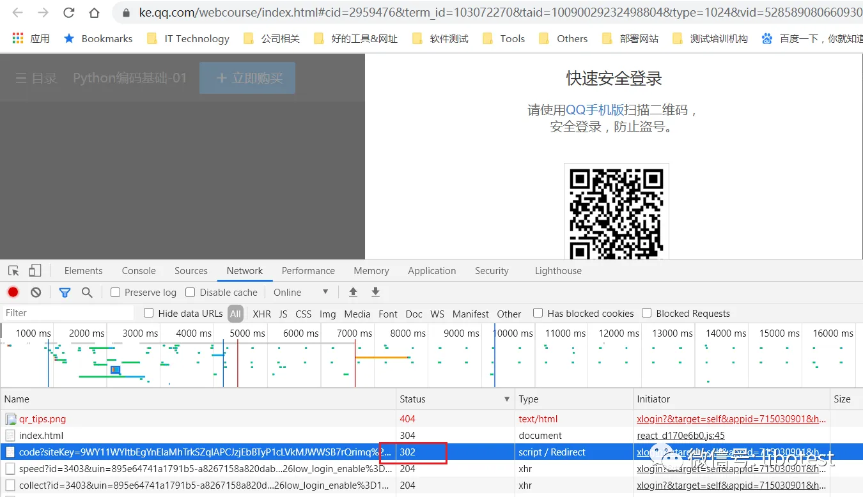Clear the network request log
Image resolution: width=863 pixels, height=497 pixels.
coord(36,292)
